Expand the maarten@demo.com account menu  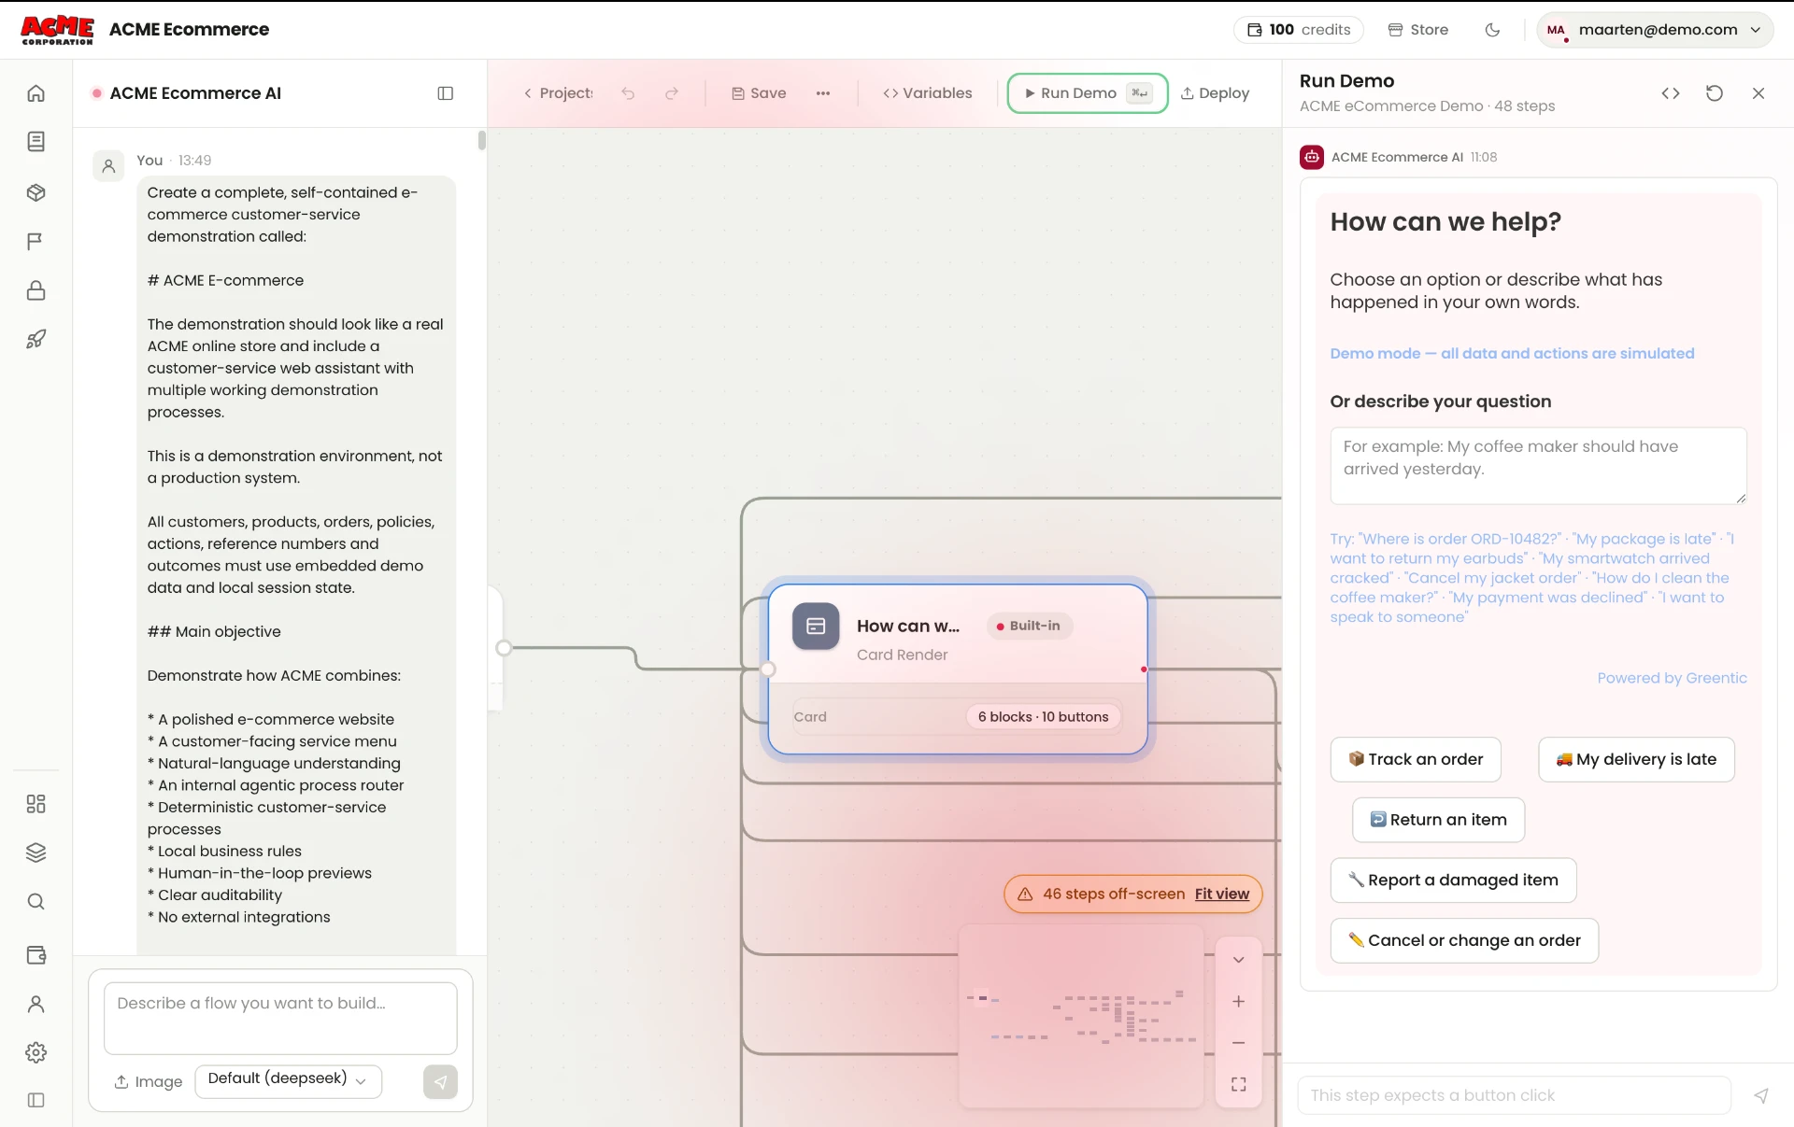[1655, 30]
